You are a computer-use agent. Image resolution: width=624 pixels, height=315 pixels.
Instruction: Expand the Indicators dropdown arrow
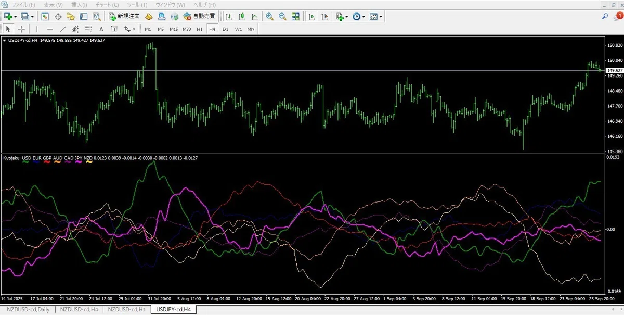(347, 17)
